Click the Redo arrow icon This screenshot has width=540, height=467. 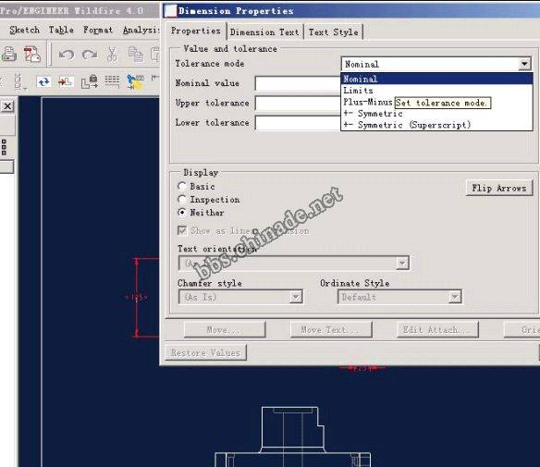click(90, 55)
